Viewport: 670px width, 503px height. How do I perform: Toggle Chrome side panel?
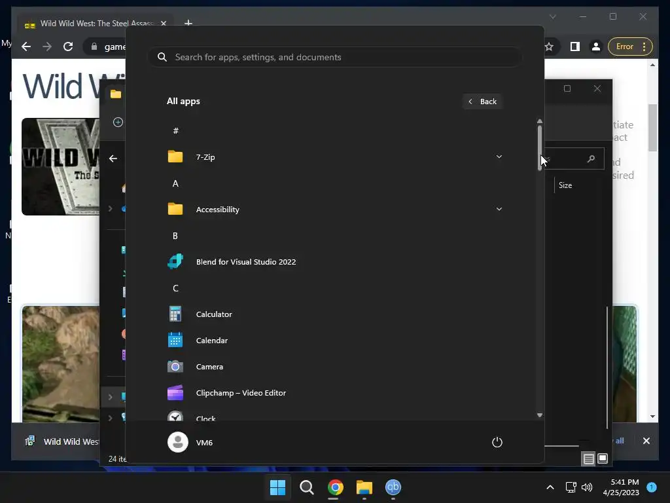[575, 47]
